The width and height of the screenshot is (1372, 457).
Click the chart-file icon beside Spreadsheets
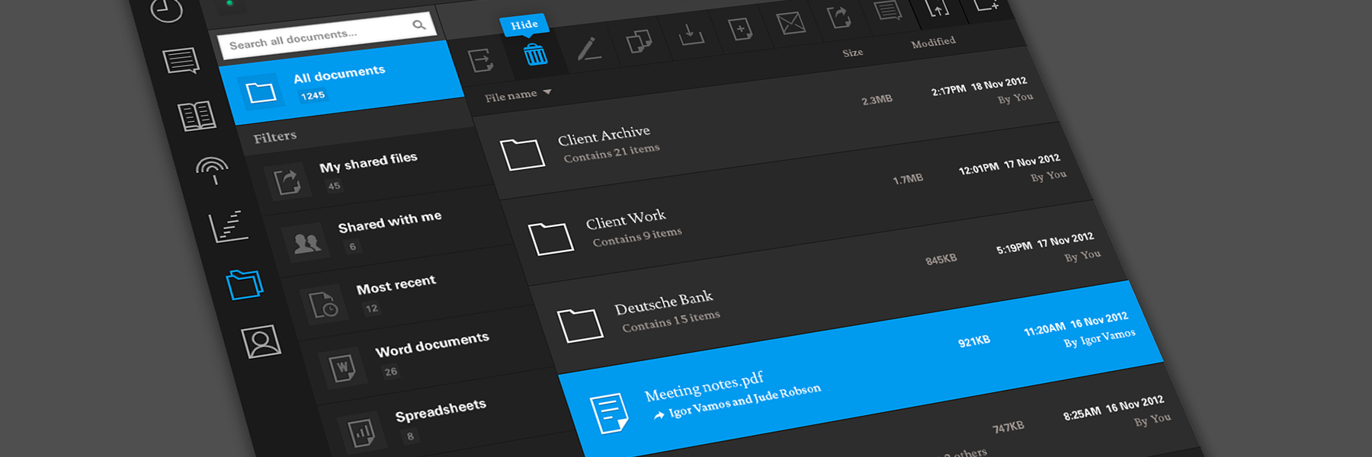pyautogui.click(x=362, y=432)
